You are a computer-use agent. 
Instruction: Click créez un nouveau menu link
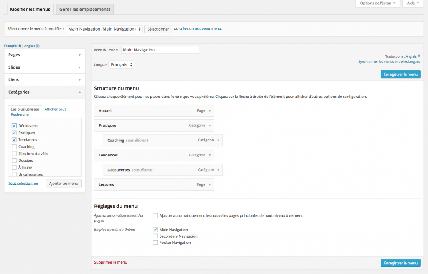tap(200, 28)
